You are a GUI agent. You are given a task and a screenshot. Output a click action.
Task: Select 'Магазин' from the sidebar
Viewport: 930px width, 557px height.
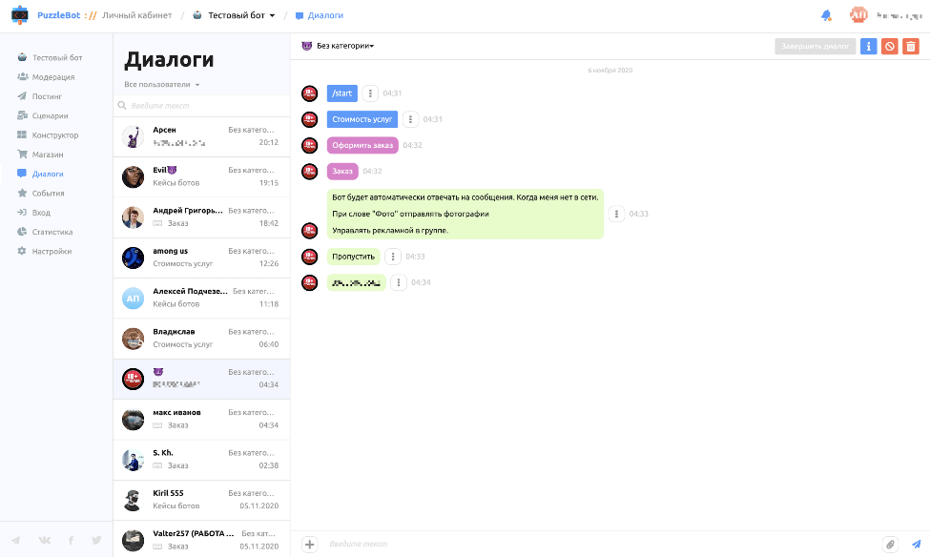pos(48,155)
